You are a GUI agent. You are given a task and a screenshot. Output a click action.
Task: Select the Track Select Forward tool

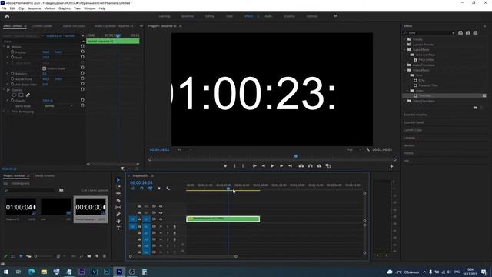(x=118, y=186)
